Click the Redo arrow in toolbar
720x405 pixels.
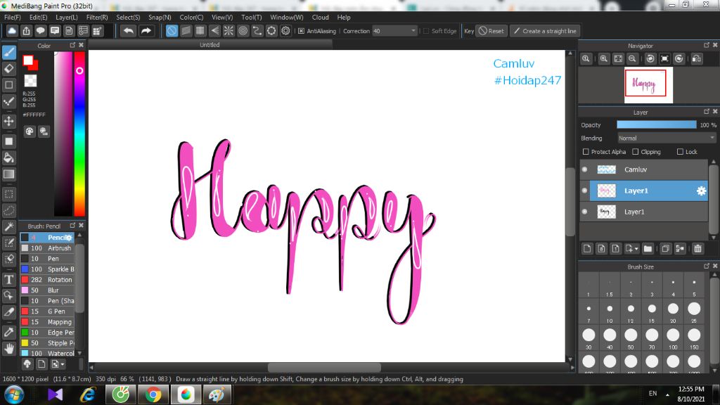146,31
